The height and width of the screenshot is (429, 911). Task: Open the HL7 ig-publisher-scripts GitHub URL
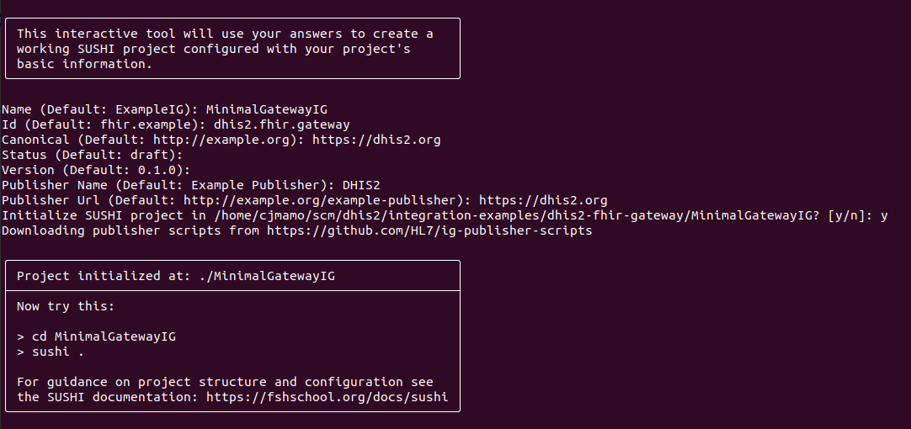pos(429,230)
